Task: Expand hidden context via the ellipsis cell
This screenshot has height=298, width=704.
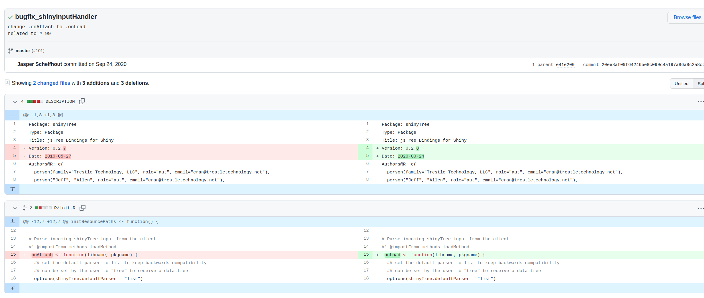Action: 12,115
